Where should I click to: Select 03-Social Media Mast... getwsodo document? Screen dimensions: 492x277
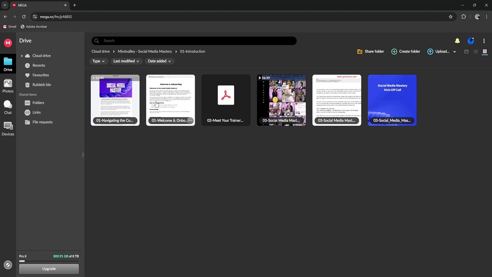click(x=337, y=100)
